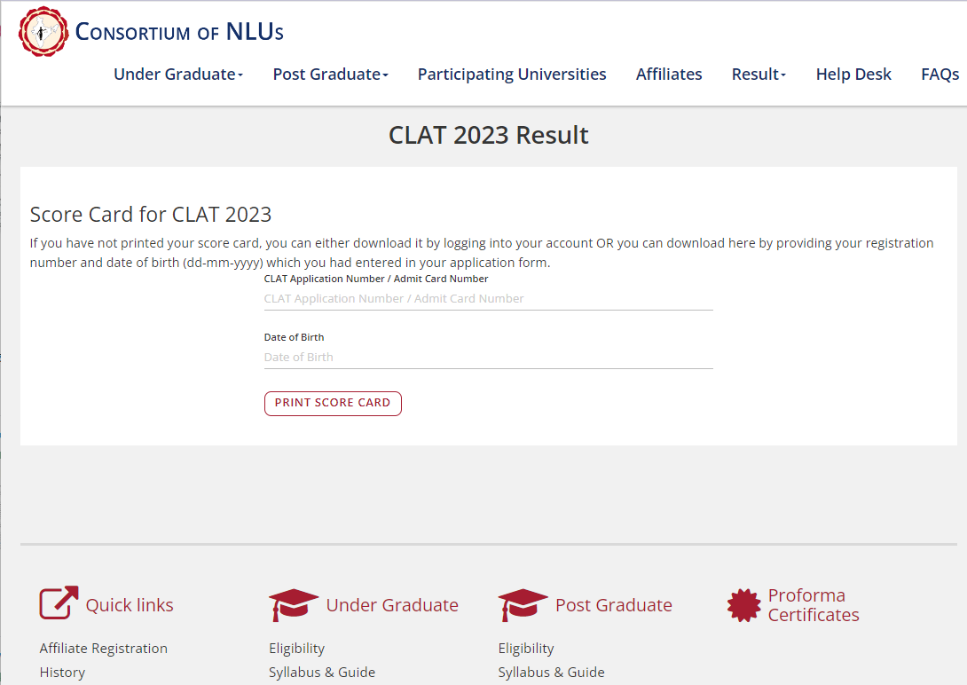Screen dimensions: 967x685
Task: Focus the CLAT Application Number field
Action: pos(488,299)
